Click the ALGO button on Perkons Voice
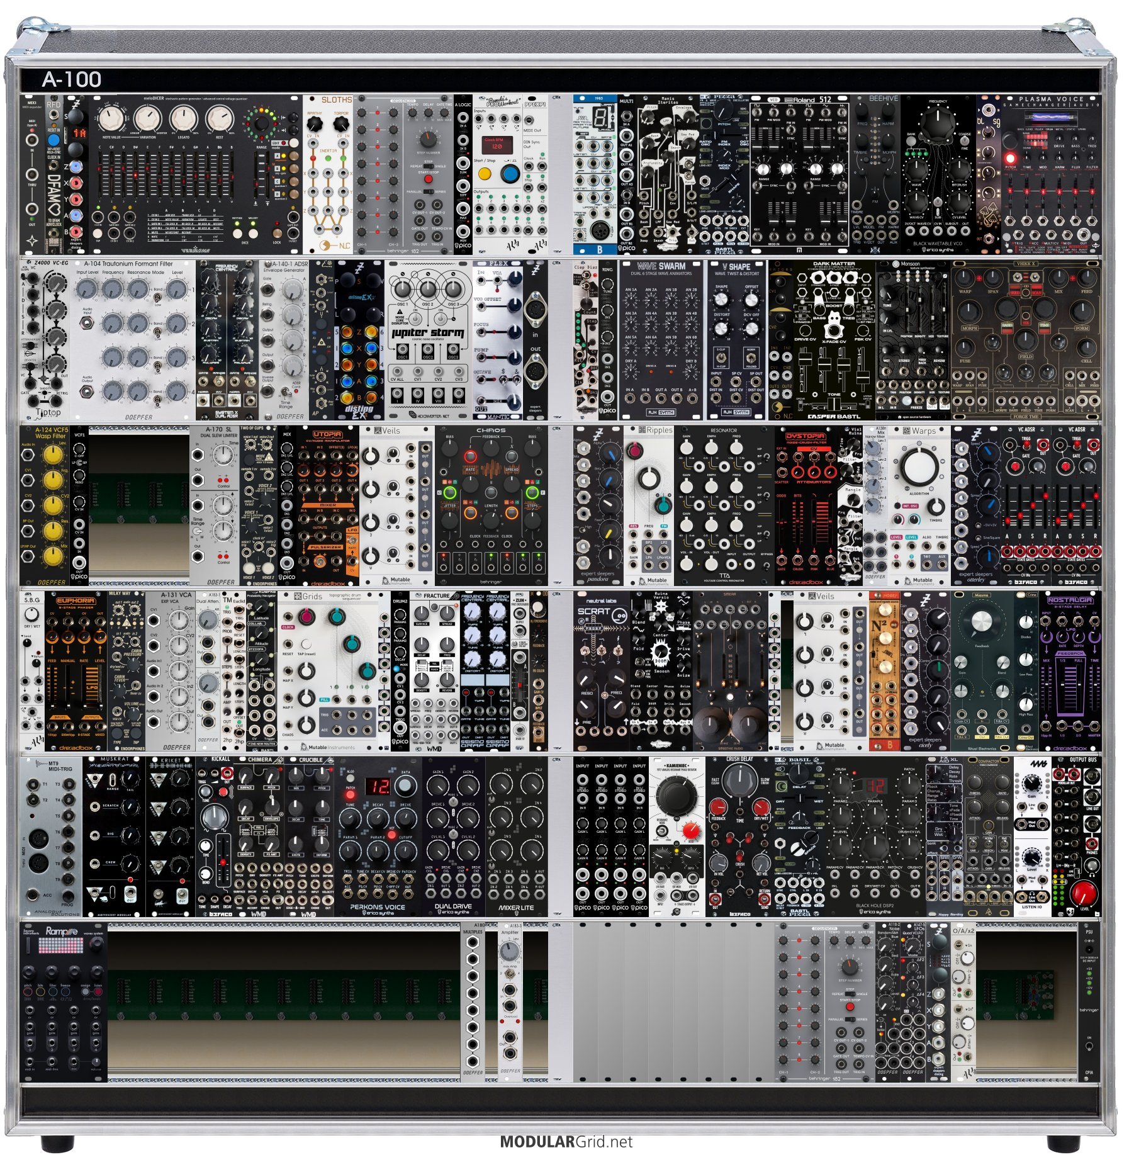Screen dimensions: 1134x1155 [350, 777]
